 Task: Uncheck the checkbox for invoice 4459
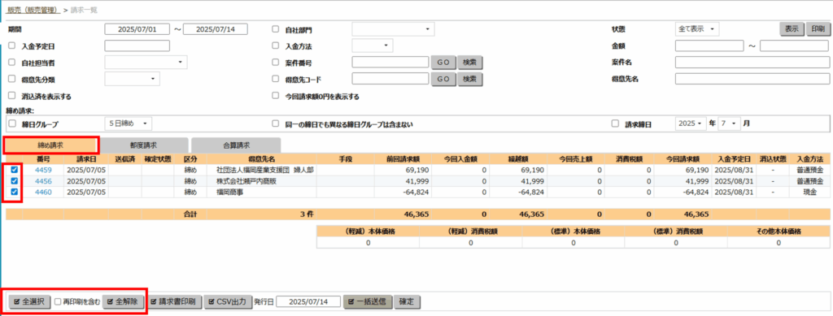pos(15,171)
